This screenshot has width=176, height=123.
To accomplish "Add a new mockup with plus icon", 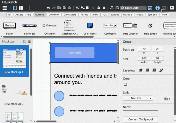I will (29, 8).
